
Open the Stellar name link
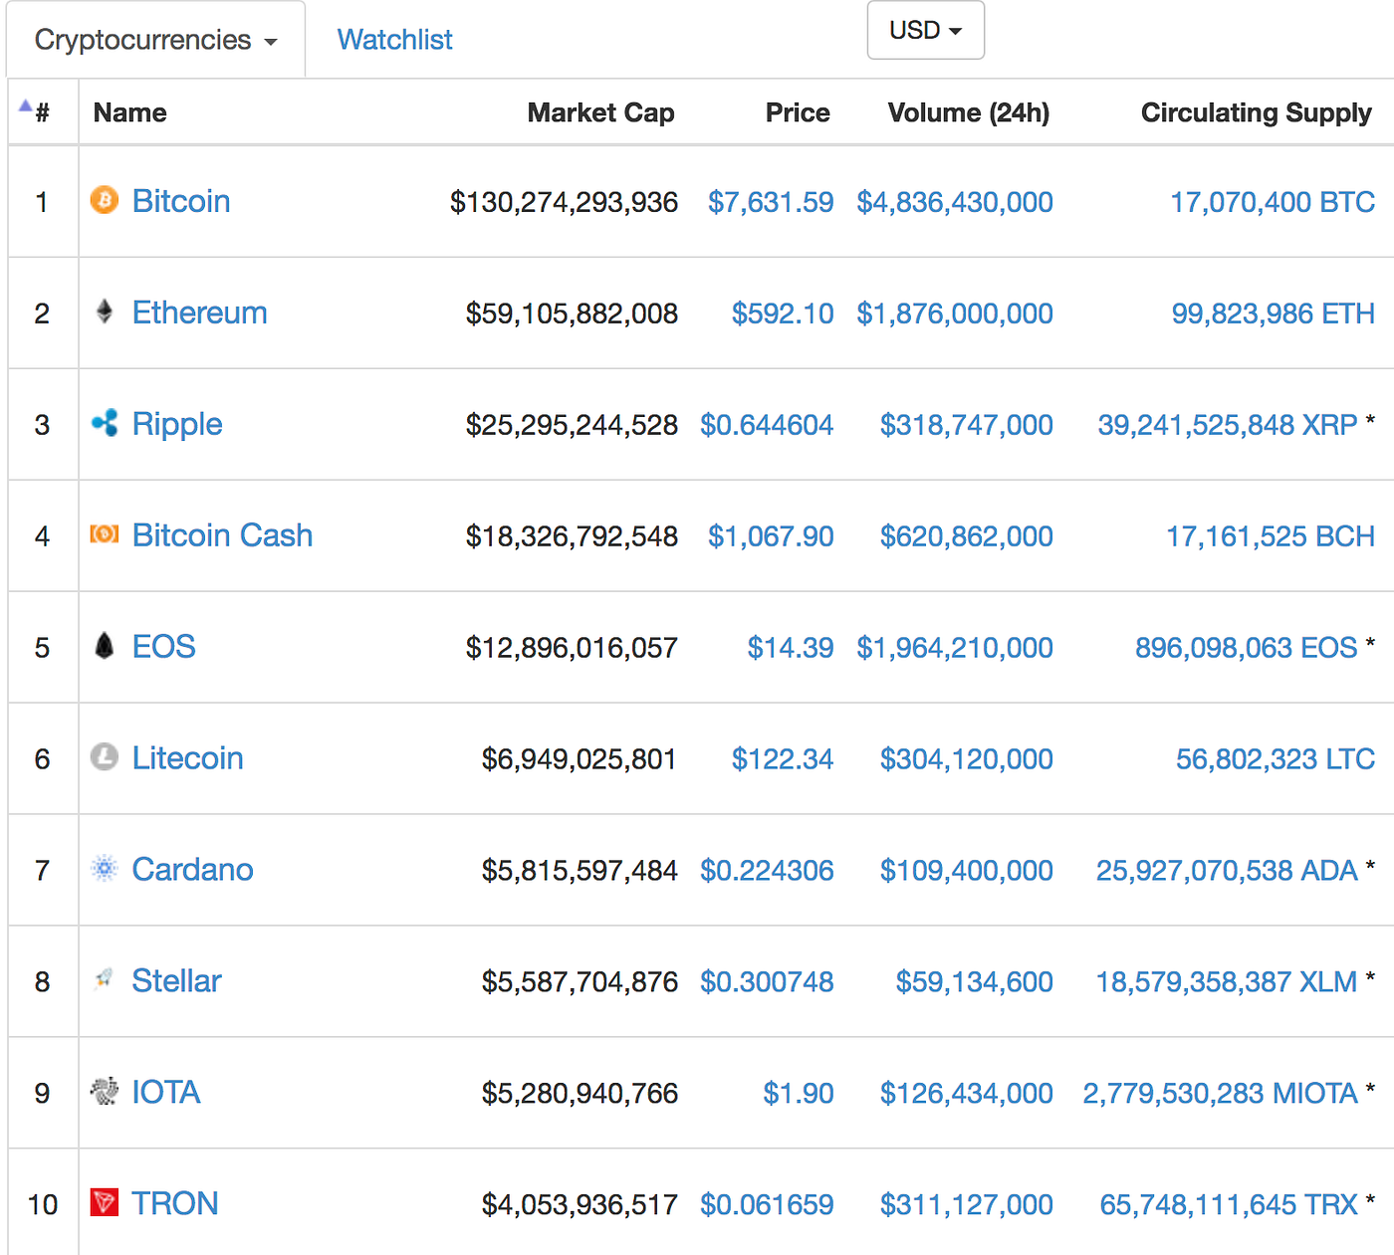click(x=177, y=981)
